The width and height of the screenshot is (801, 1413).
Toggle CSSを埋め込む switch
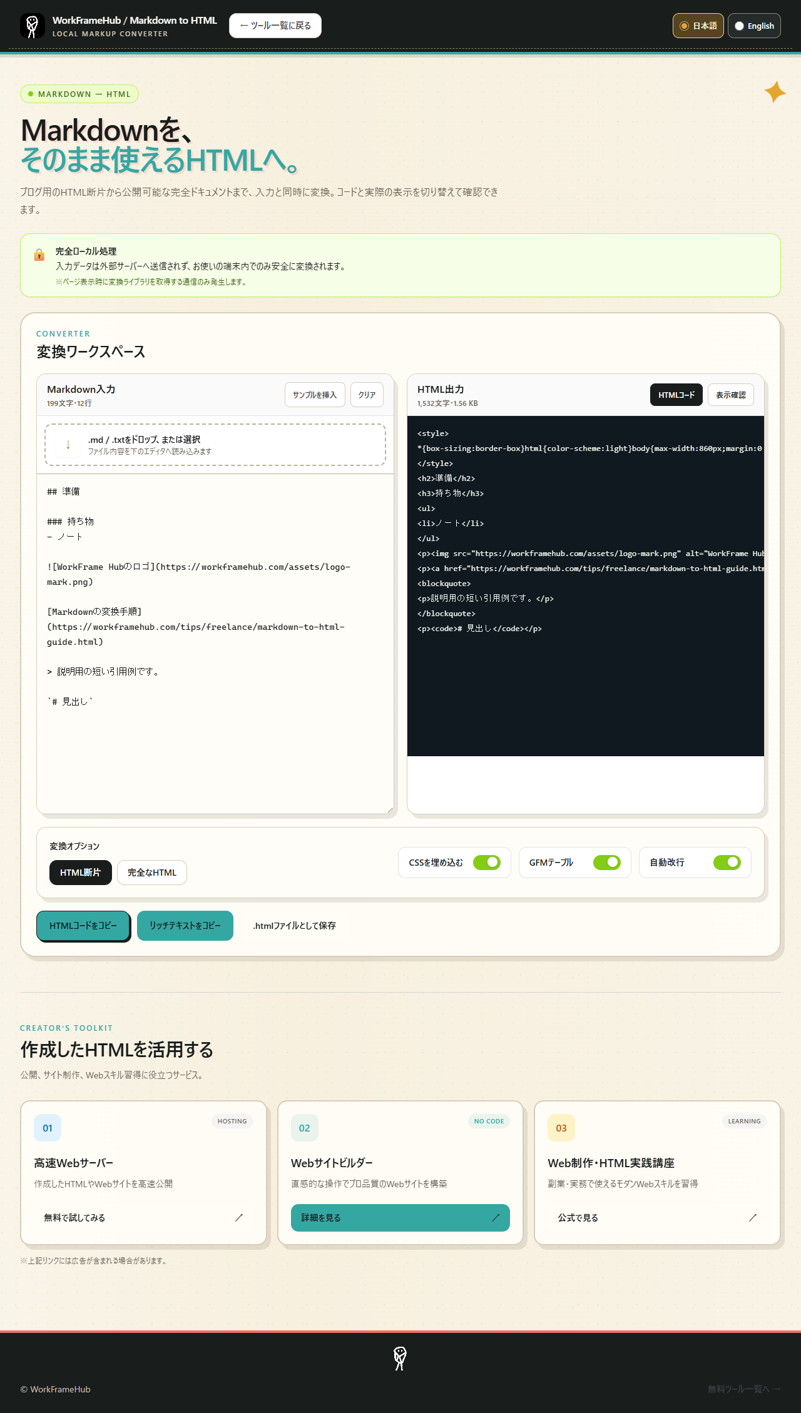click(x=487, y=863)
